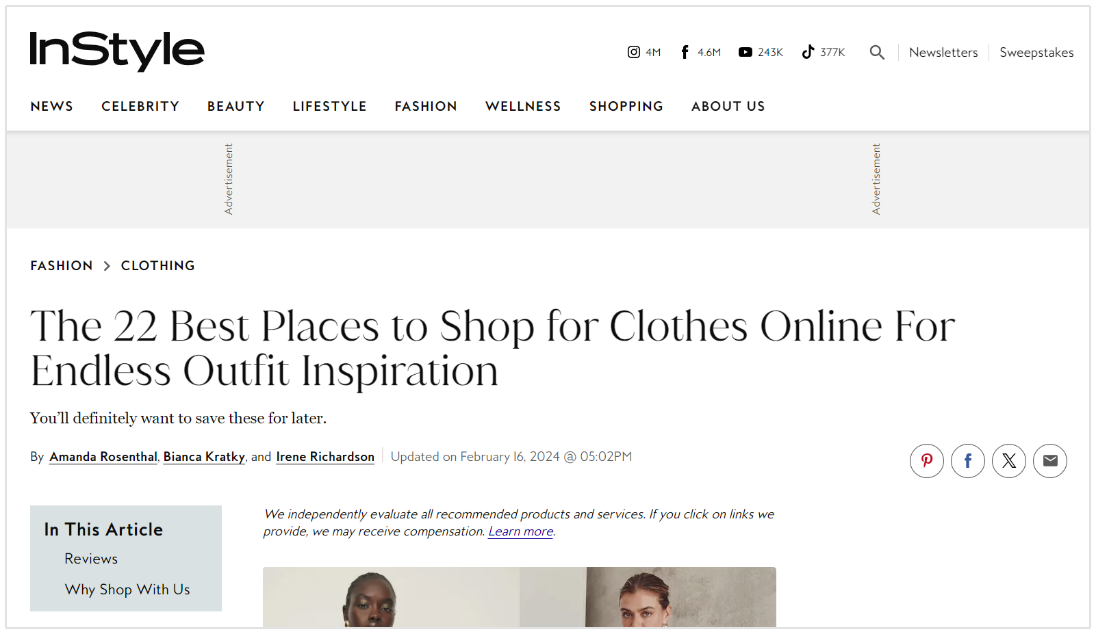The width and height of the screenshot is (1096, 634).
Task: Click the search magnifying glass icon
Action: coord(877,52)
